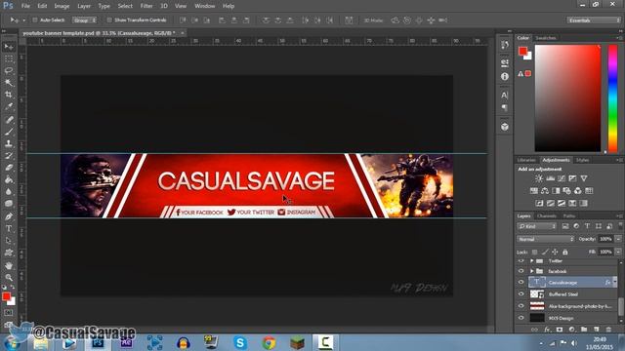The width and height of the screenshot is (625, 351).
Task: Expand the facebook layer group
Action: 531,271
